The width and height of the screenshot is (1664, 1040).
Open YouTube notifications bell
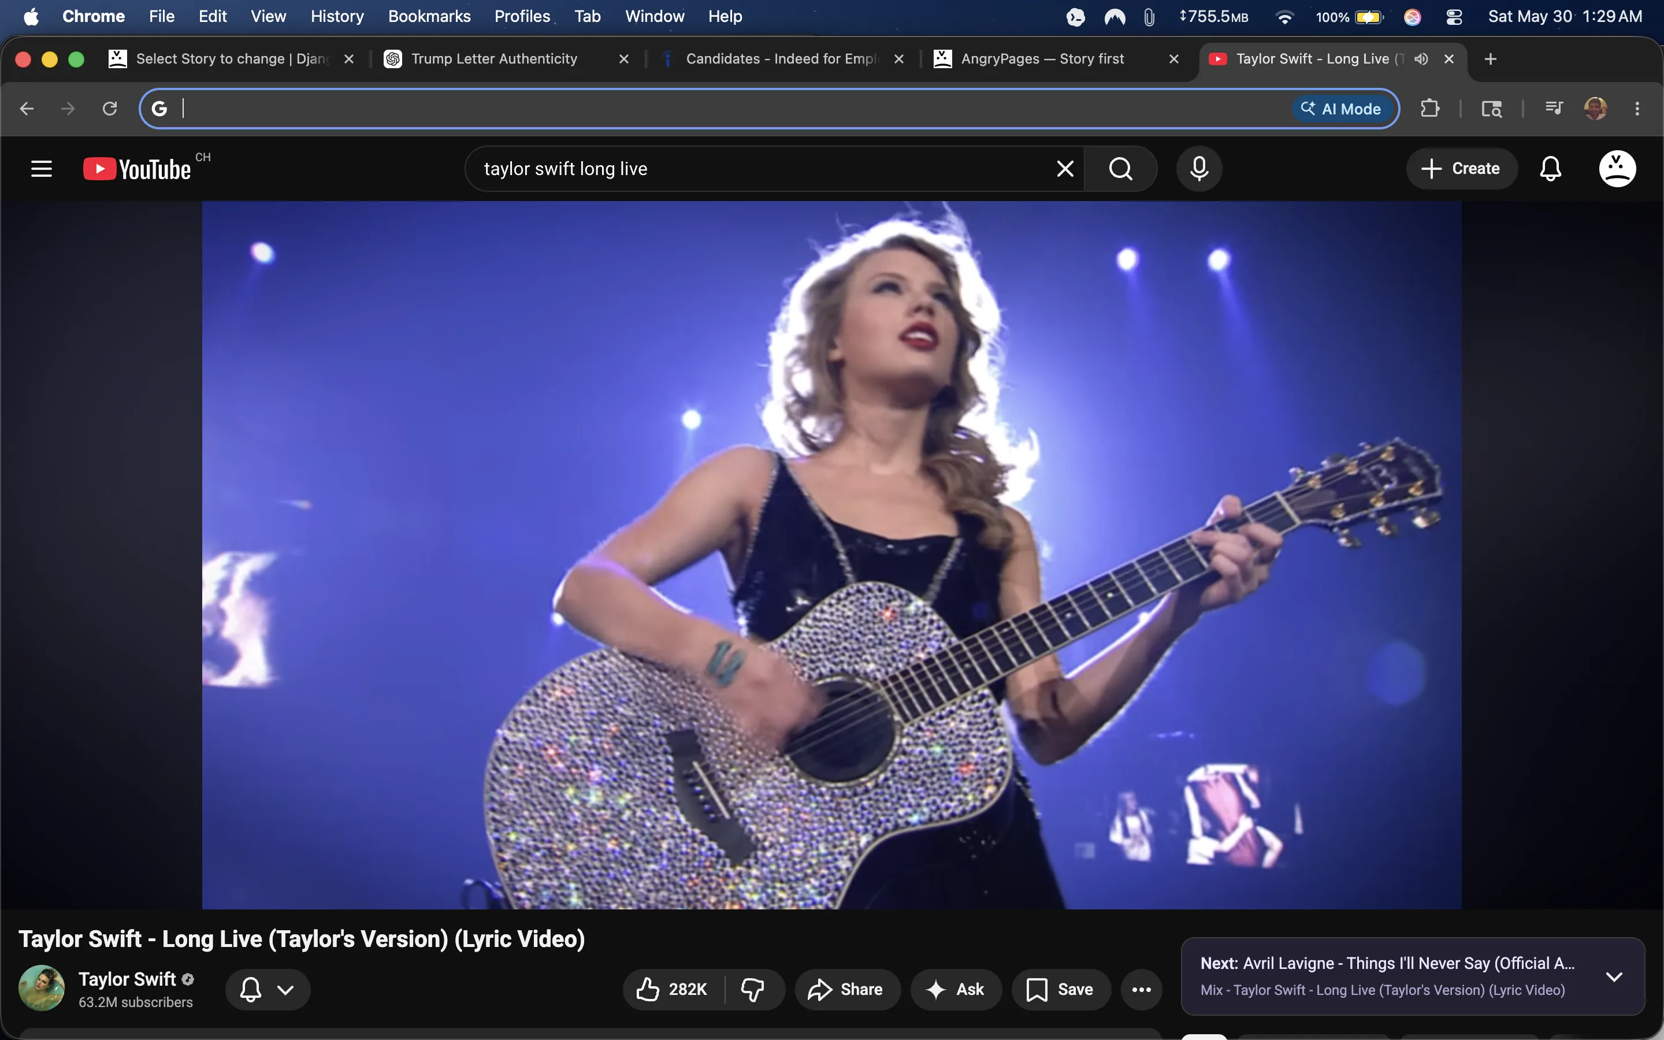[1551, 169]
